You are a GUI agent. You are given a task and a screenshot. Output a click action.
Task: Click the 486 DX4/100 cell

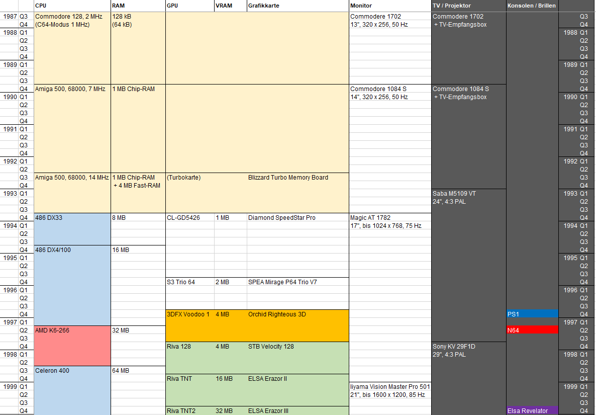[x=72, y=250]
